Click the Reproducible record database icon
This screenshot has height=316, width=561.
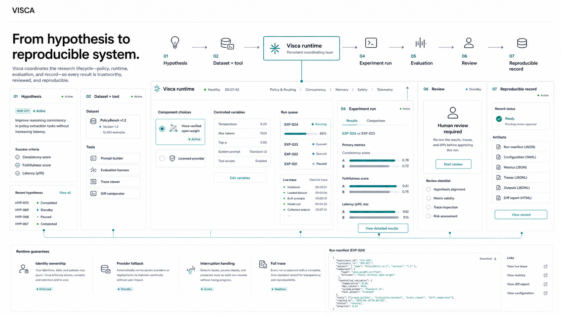click(x=522, y=43)
